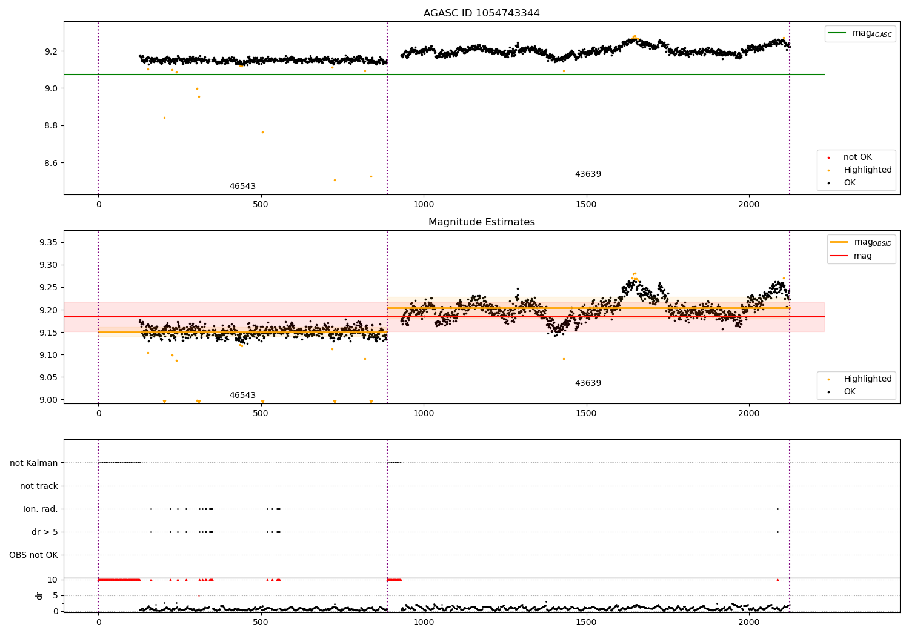Viewport: 909px width, 636px height.
Task: Click the '43639' label in the top plot
Action: click(x=588, y=174)
